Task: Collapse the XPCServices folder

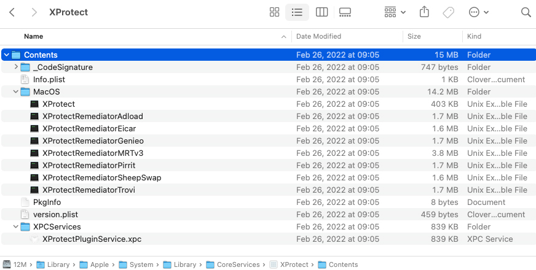Action: [16, 226]
